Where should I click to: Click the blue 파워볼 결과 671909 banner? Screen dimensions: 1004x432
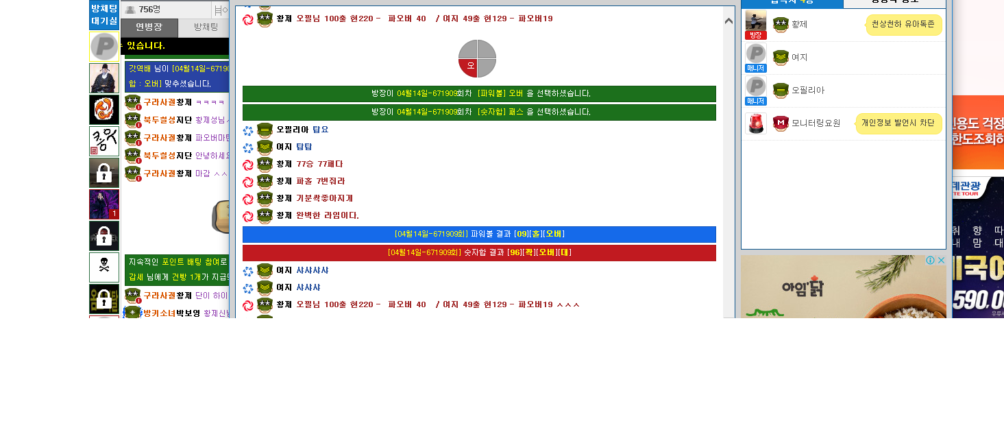(479, 235)
